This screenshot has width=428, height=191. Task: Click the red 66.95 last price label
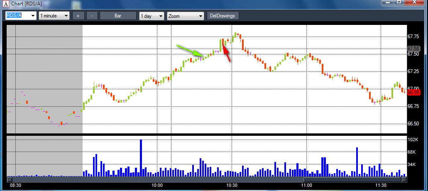(x=413, y=93)
